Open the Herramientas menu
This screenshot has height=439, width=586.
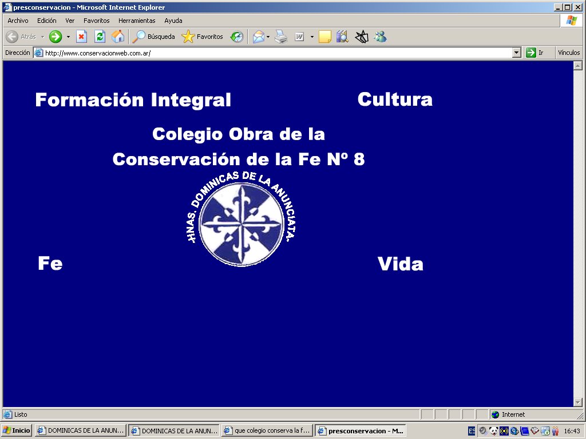[137, 21]
